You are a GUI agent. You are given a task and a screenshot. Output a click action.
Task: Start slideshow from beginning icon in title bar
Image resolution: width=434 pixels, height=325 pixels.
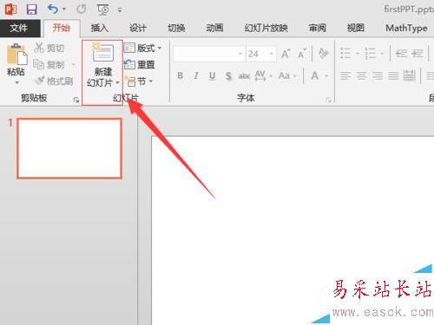pos(103,10)
